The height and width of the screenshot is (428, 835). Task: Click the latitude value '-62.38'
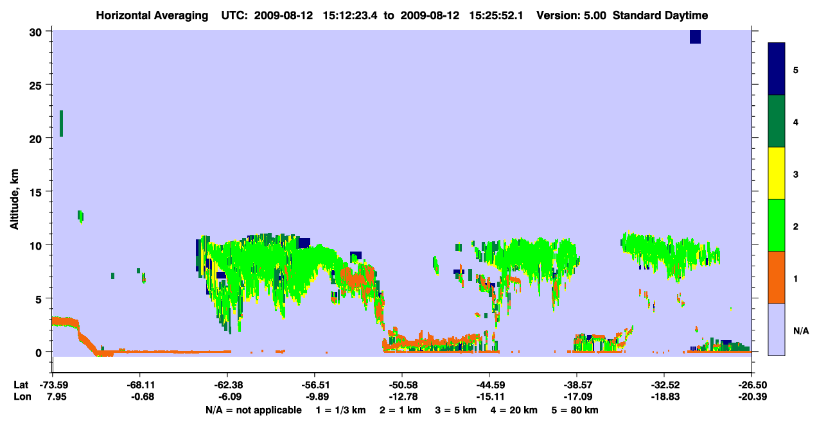227,385
